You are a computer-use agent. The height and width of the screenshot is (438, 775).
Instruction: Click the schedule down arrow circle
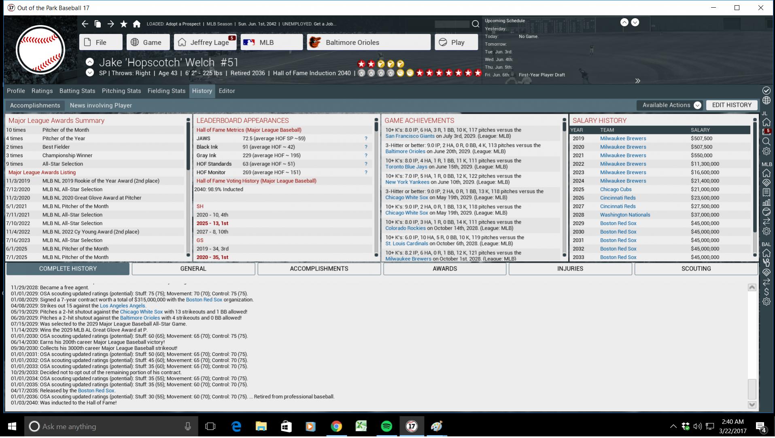click(x=635, y=23)
